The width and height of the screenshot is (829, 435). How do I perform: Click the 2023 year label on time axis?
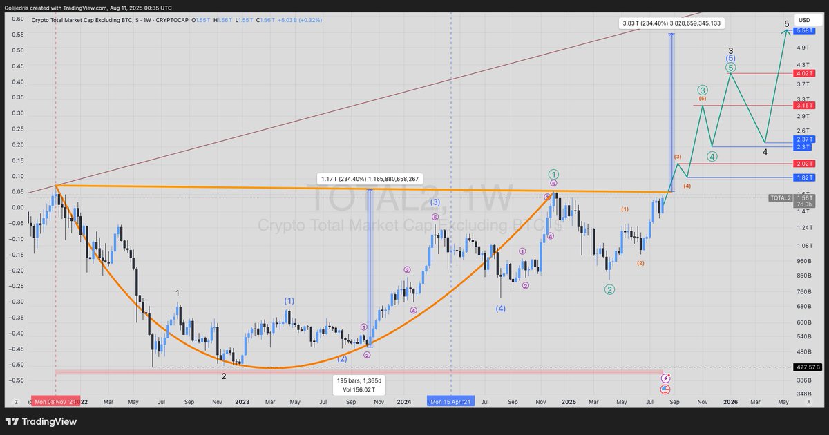point(242,401)
